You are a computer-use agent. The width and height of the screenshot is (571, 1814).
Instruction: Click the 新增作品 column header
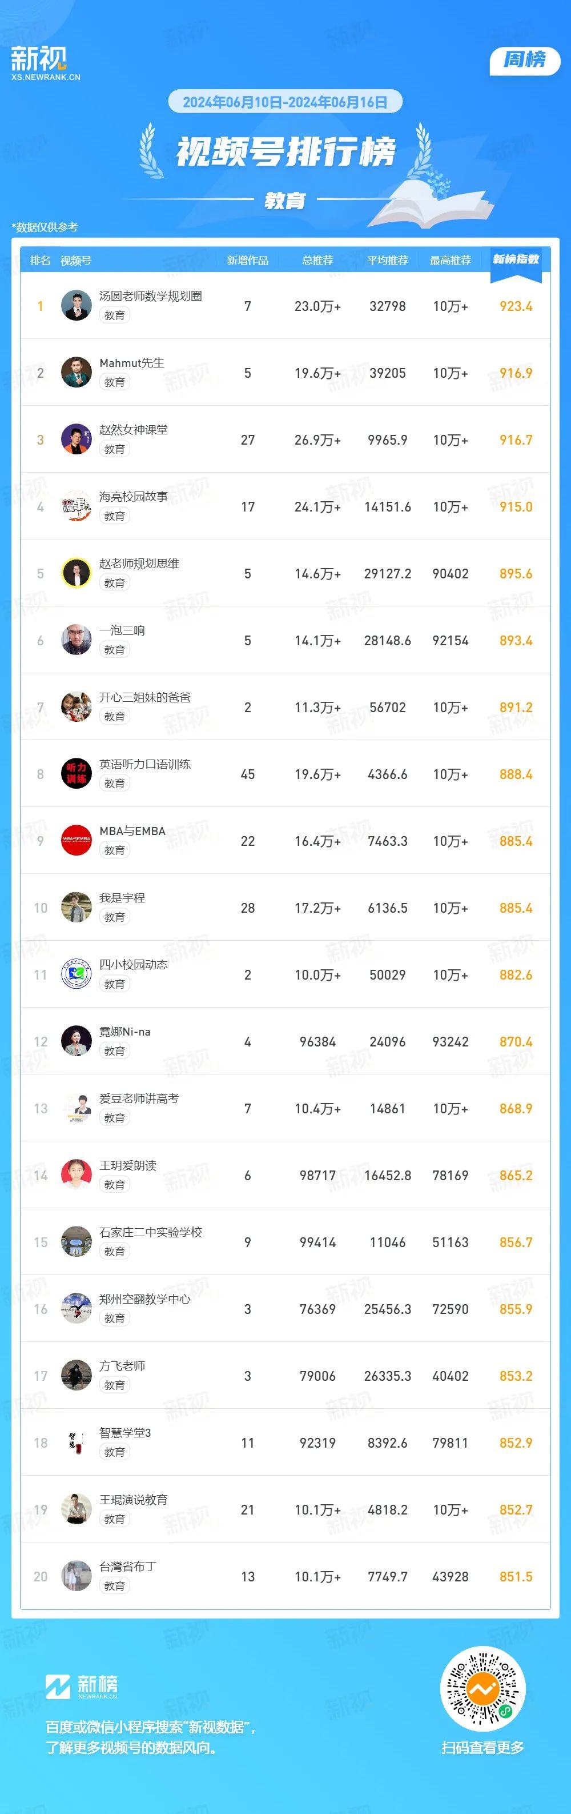click(247, 261)
